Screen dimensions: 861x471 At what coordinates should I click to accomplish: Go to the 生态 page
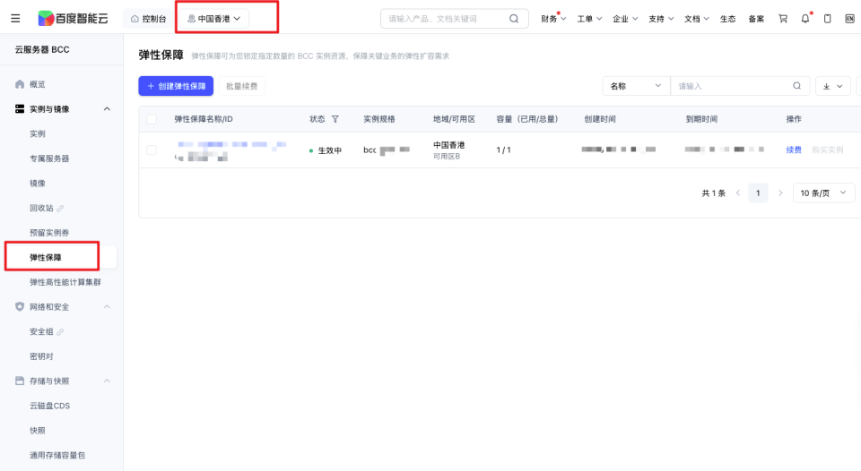[727, 19]
